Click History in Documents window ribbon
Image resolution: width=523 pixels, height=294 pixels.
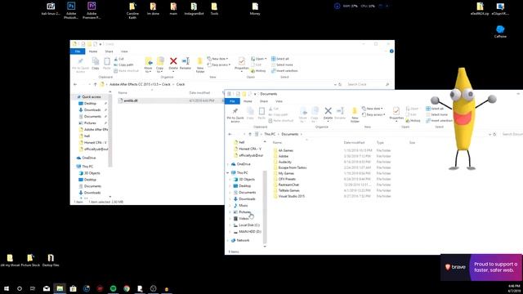413,121
